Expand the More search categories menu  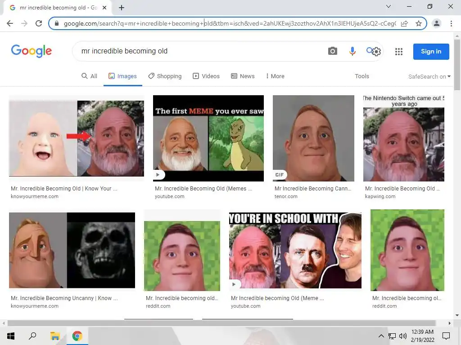point(275,76)
